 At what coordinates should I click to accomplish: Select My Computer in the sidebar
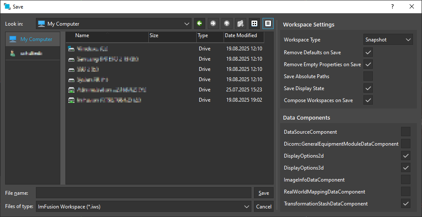(32, 39)
